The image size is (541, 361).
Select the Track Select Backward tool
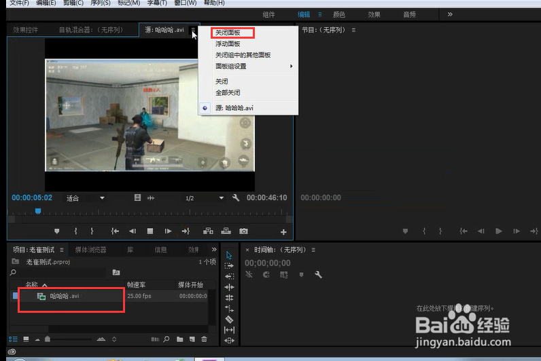(x=229, y=277)
